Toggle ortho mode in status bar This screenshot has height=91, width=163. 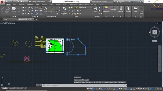coord(102,89)
